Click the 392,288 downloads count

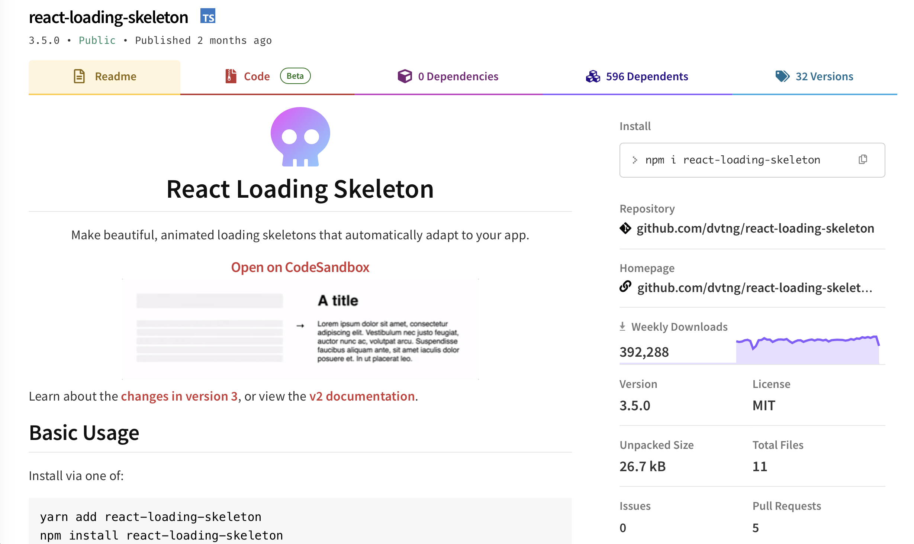click(x=644, y=352)
